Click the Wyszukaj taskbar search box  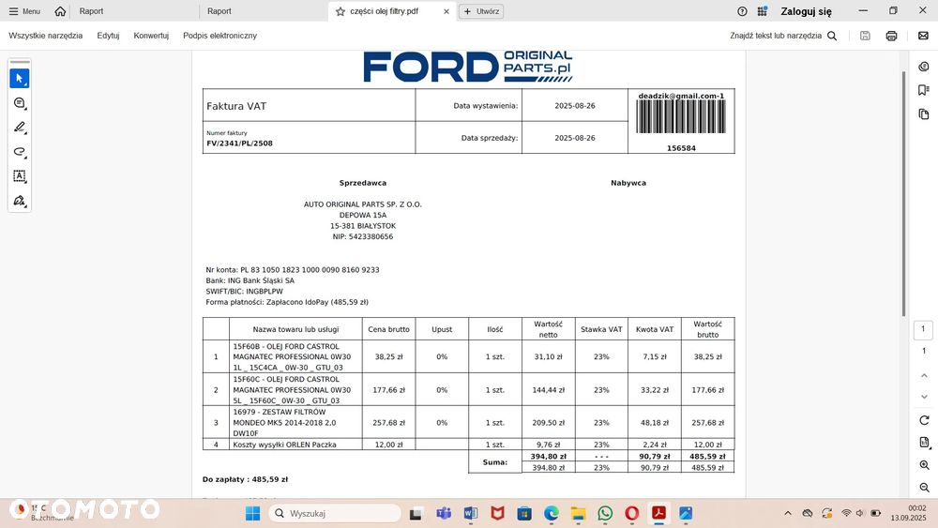(335, 513)
